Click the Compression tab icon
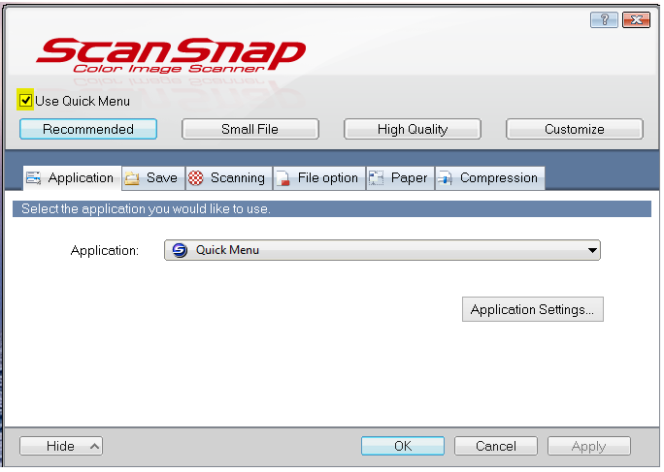664x472 pixels. pos(445,178)
